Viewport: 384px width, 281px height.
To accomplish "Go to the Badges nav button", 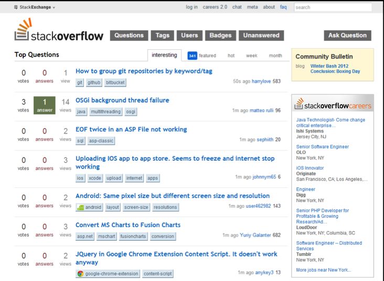I will tap(220, 36).
